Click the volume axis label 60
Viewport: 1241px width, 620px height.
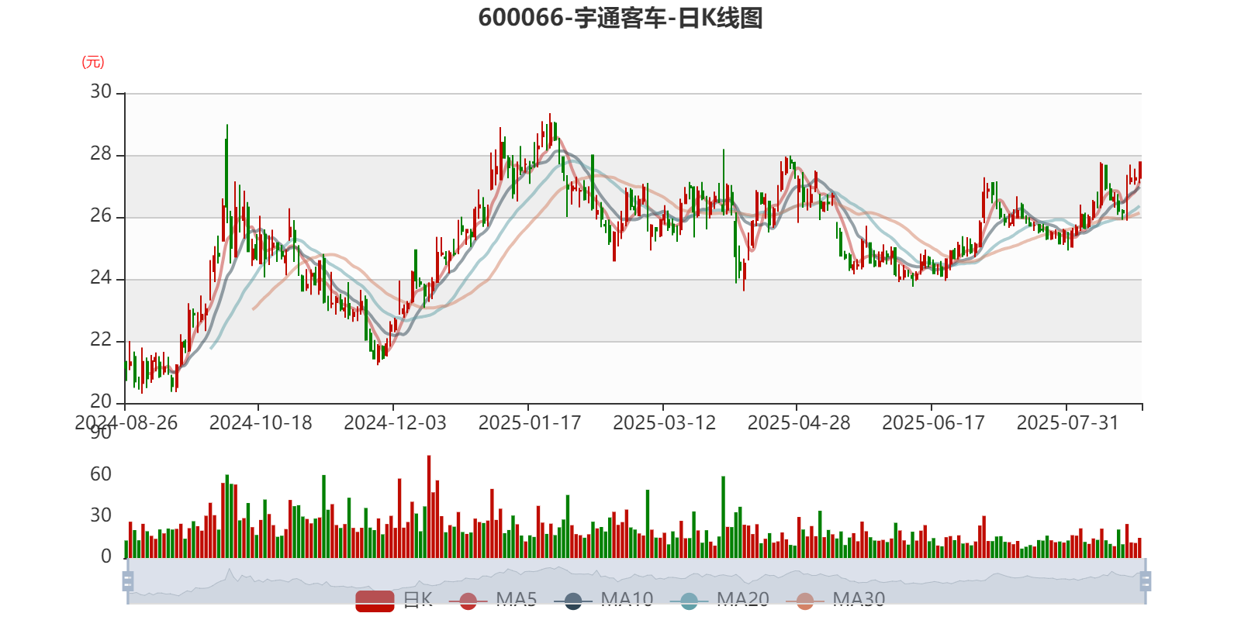[101, 474]
